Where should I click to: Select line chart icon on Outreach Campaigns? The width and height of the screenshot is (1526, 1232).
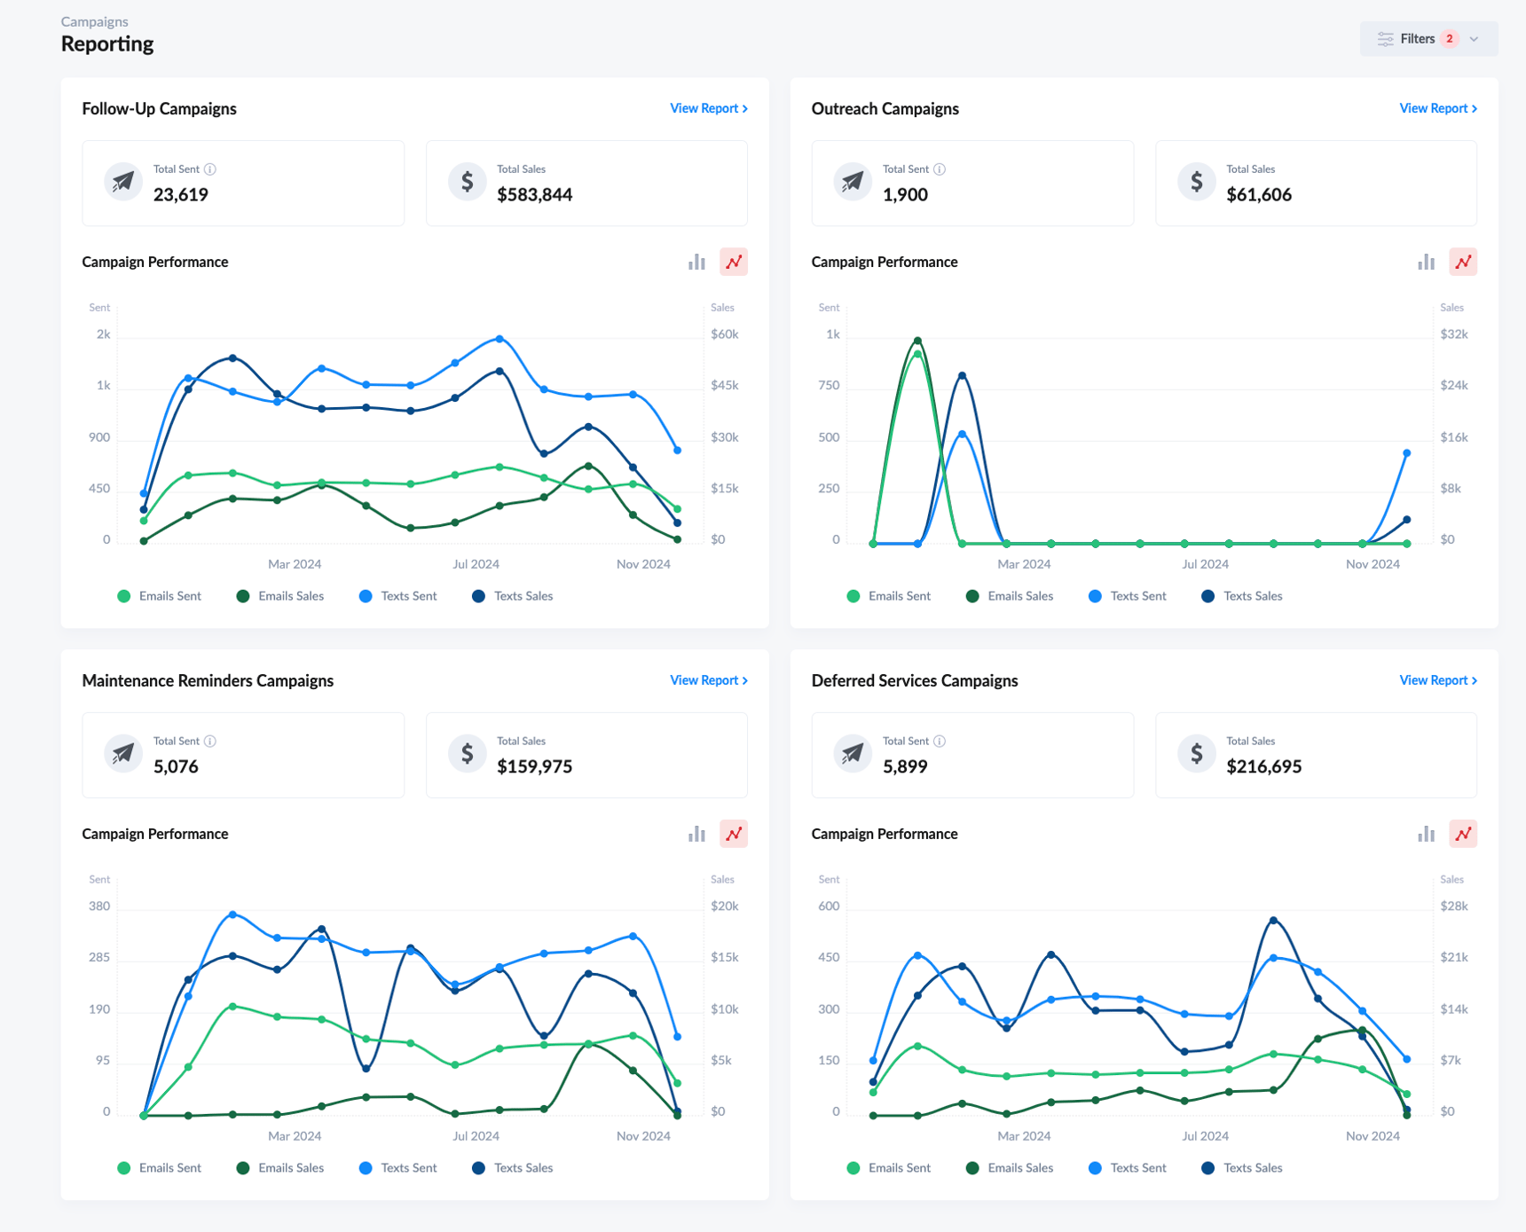coord(1462,261)
